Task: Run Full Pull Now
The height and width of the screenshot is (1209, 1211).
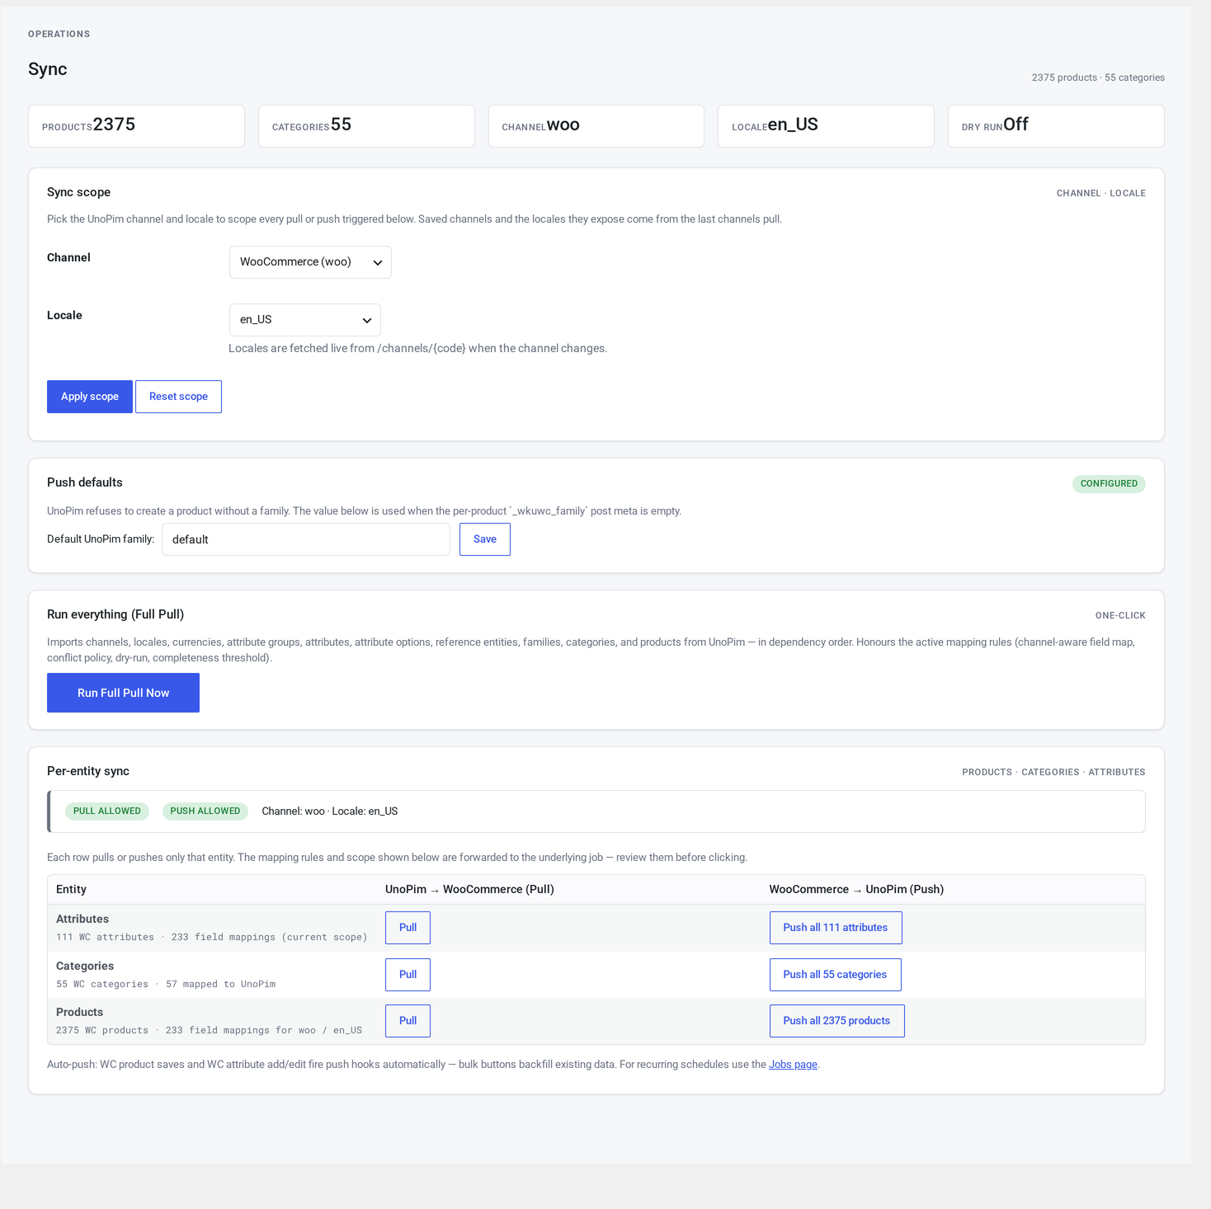Action: pos(123,693)
